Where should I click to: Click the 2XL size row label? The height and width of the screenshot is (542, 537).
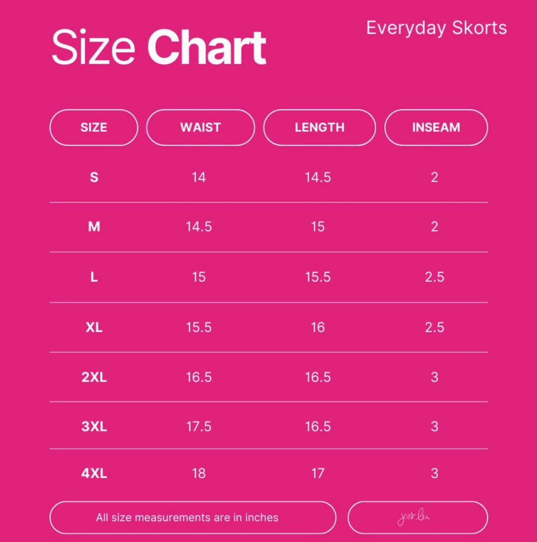point(94,377)
